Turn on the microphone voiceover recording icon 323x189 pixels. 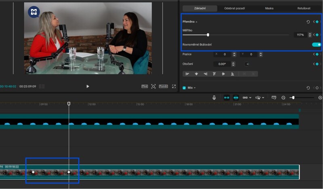tap(214, 97)
